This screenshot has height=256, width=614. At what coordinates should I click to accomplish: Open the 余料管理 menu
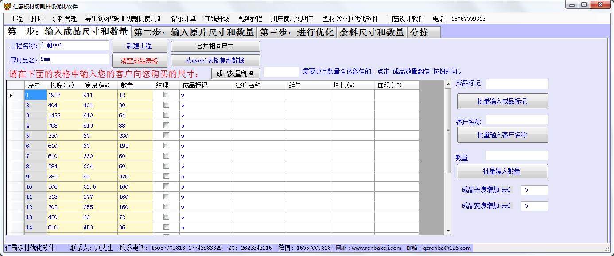(x=64, y=19)
